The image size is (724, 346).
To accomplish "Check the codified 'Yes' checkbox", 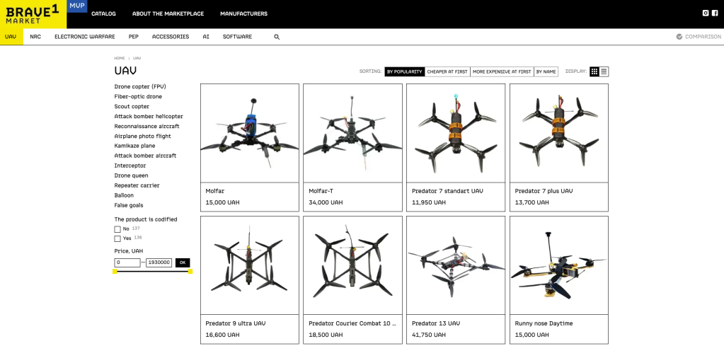I will click(x=117, y=239).
